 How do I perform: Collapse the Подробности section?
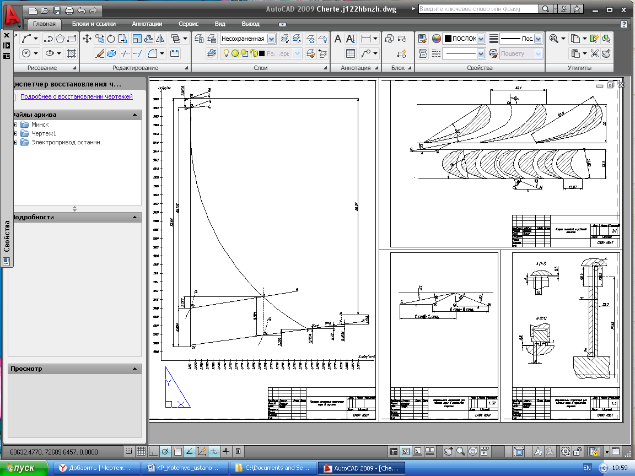tap(135, 218)
